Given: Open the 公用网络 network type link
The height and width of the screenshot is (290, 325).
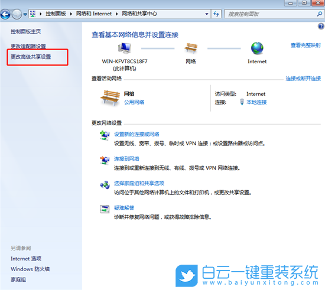Looking at the screenshot, I should pos(134,102).
